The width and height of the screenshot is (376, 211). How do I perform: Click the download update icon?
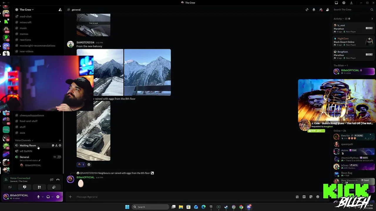click(x=351, y=3)
